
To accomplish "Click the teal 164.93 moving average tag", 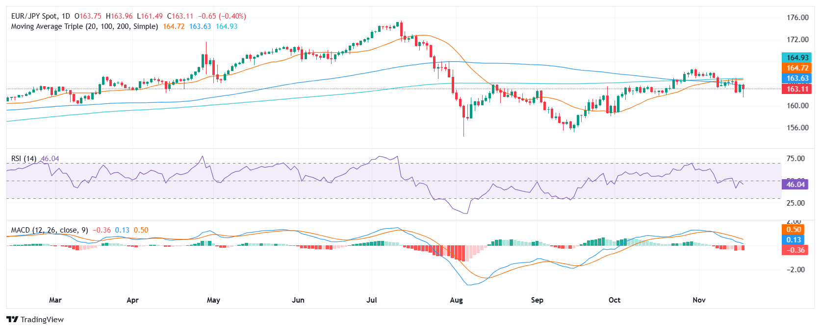I will [x=797, y=58].
